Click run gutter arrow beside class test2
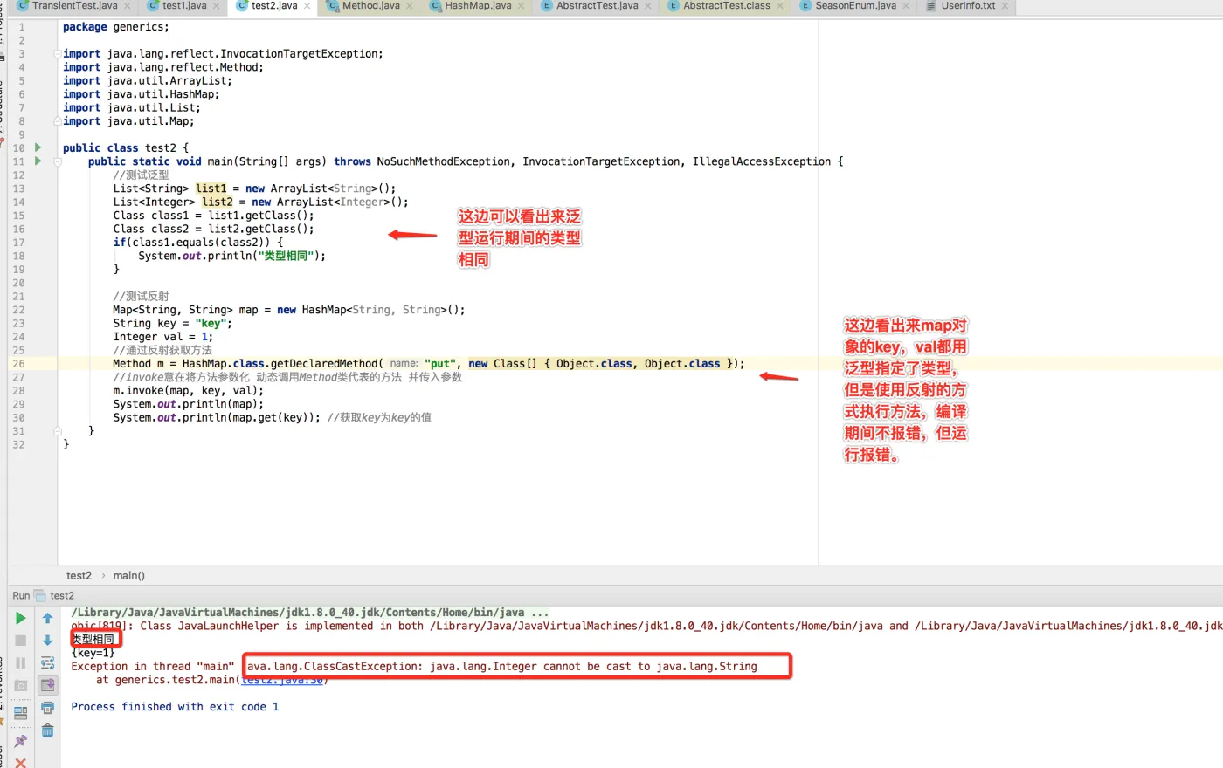Image resolution: width=1223 pixels, height=768 pixels. point(38,147)
